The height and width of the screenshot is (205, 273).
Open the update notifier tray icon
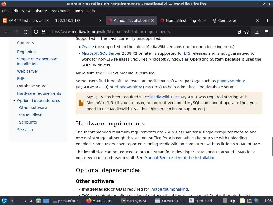pyautogui.click(x=256, y=200)
